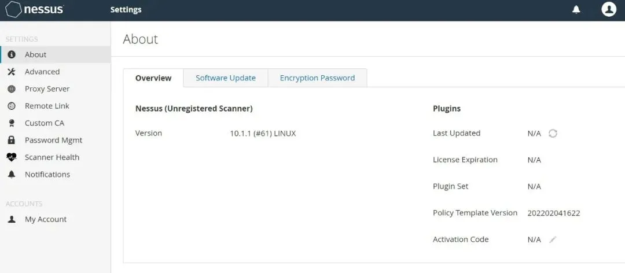The height and width of the screenshot is (273, 625).
Task: Switch to the Overview tab
Action: coord(153,78)
